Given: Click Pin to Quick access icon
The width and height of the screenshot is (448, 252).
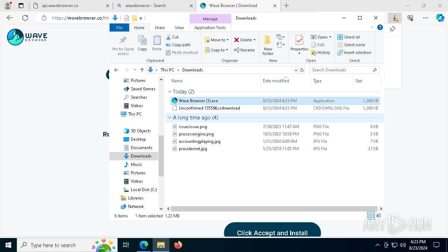Looking at the screenshot, I should [x=123, y=40].
